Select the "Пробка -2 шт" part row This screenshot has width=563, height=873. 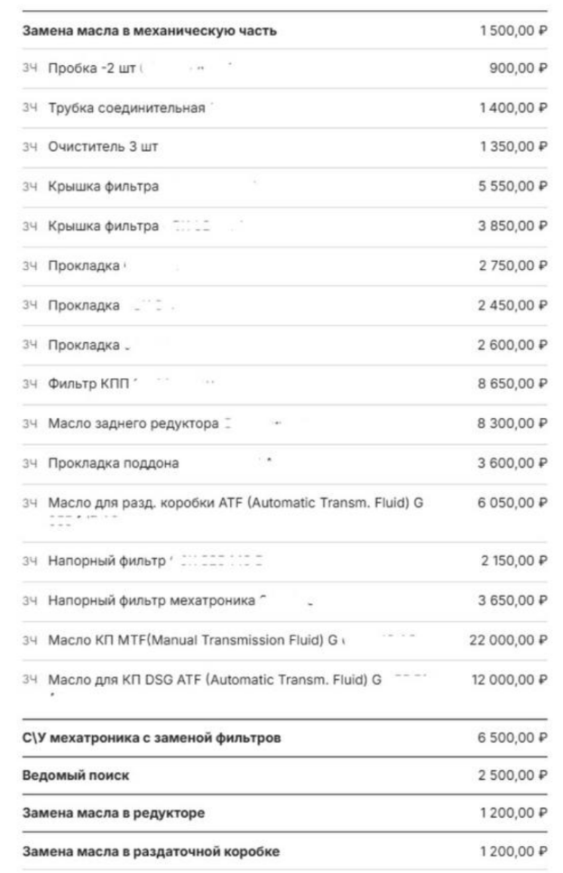[x=93, y=70]
